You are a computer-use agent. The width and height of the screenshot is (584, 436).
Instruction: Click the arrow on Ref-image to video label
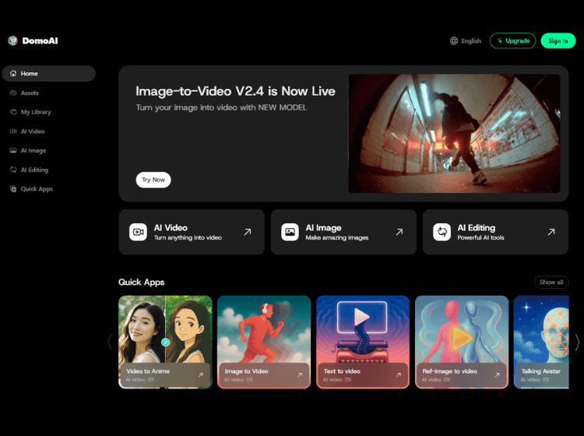(x=498, y=375)
